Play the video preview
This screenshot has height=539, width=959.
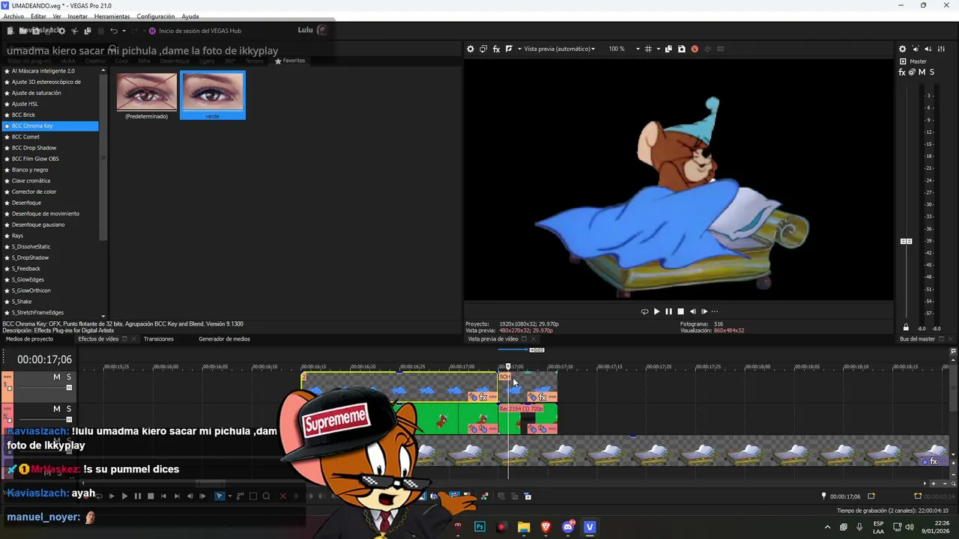[656, 311]
